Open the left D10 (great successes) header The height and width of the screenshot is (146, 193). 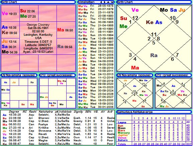click(x=57, y=75)
